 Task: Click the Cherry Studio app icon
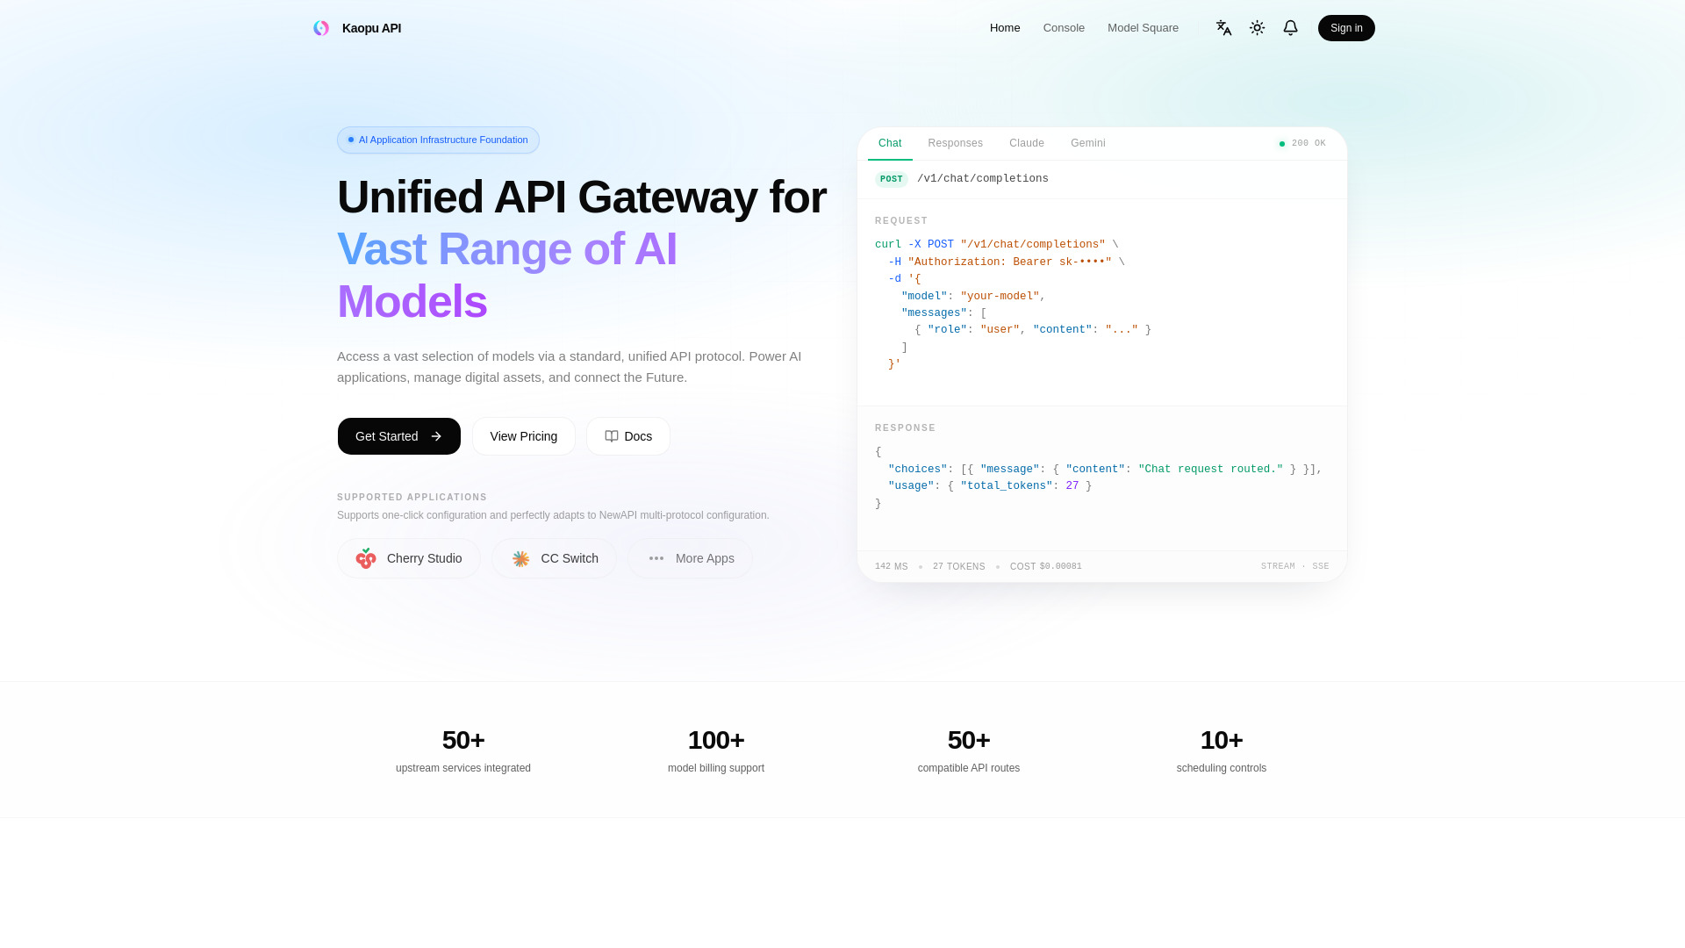pos(366,558)
